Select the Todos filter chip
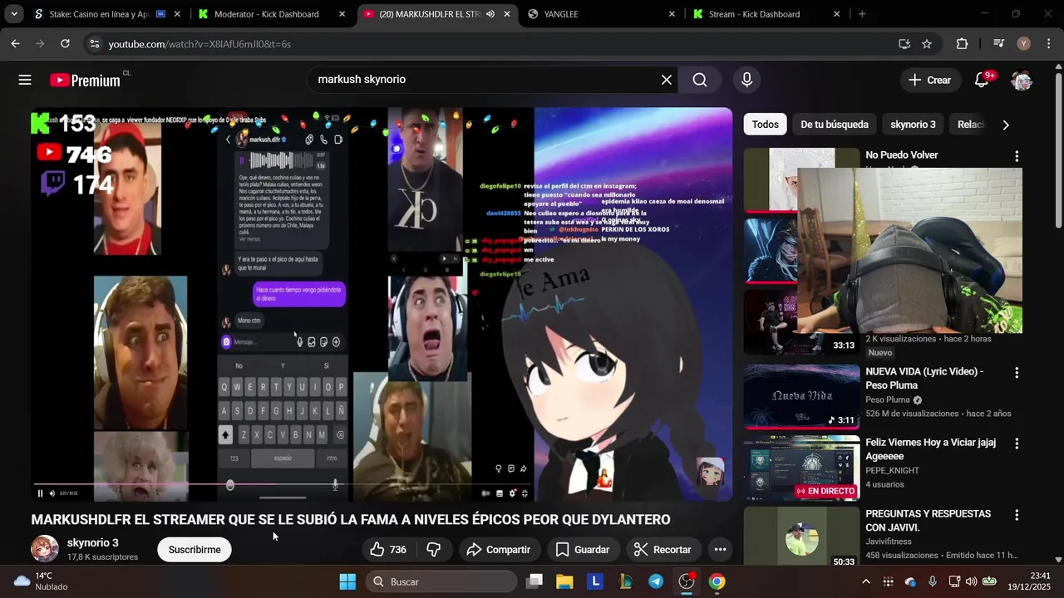The width and height of the screenshot is (1064, 598). tap(766, 125)
